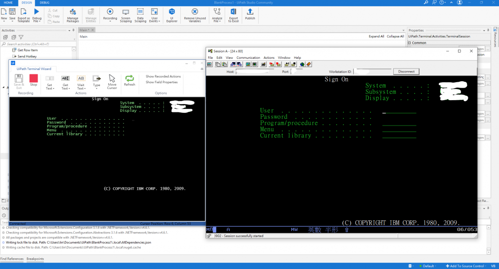Select the Send Hotkey activity
Image resolution: width=499 pixels, height=269 pixels.
click(27, 56)
